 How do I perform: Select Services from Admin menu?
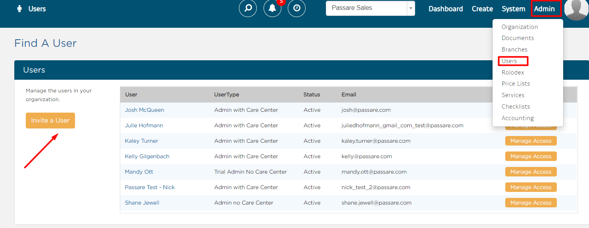pyautogui.click(x=513, y=95)
